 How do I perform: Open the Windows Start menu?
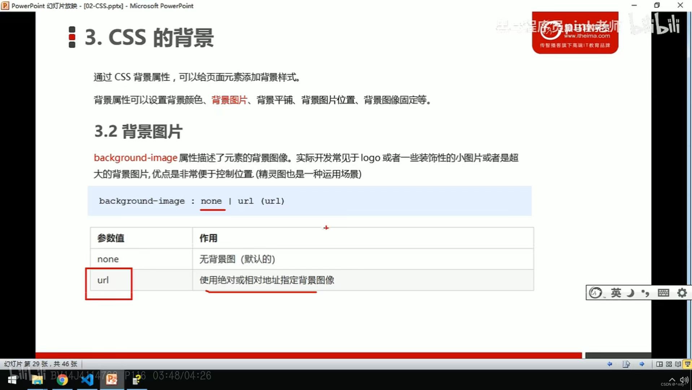point(12,380)
